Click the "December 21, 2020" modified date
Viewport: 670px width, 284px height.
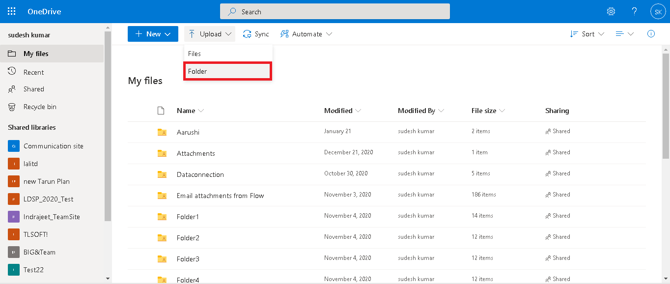(x=349, y=152)
